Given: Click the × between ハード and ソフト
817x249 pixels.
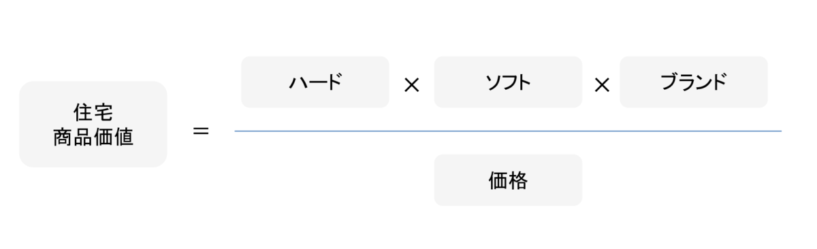Looking at the screenshot, I should tap(411, 86).
